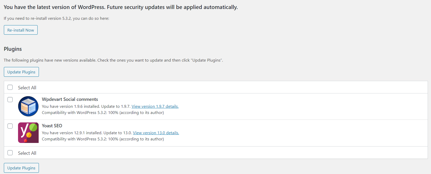Tick the bottom Select All checkbox
Viewport: 431px width, 174px height.
pyautogui.click(x=10, y=153)
